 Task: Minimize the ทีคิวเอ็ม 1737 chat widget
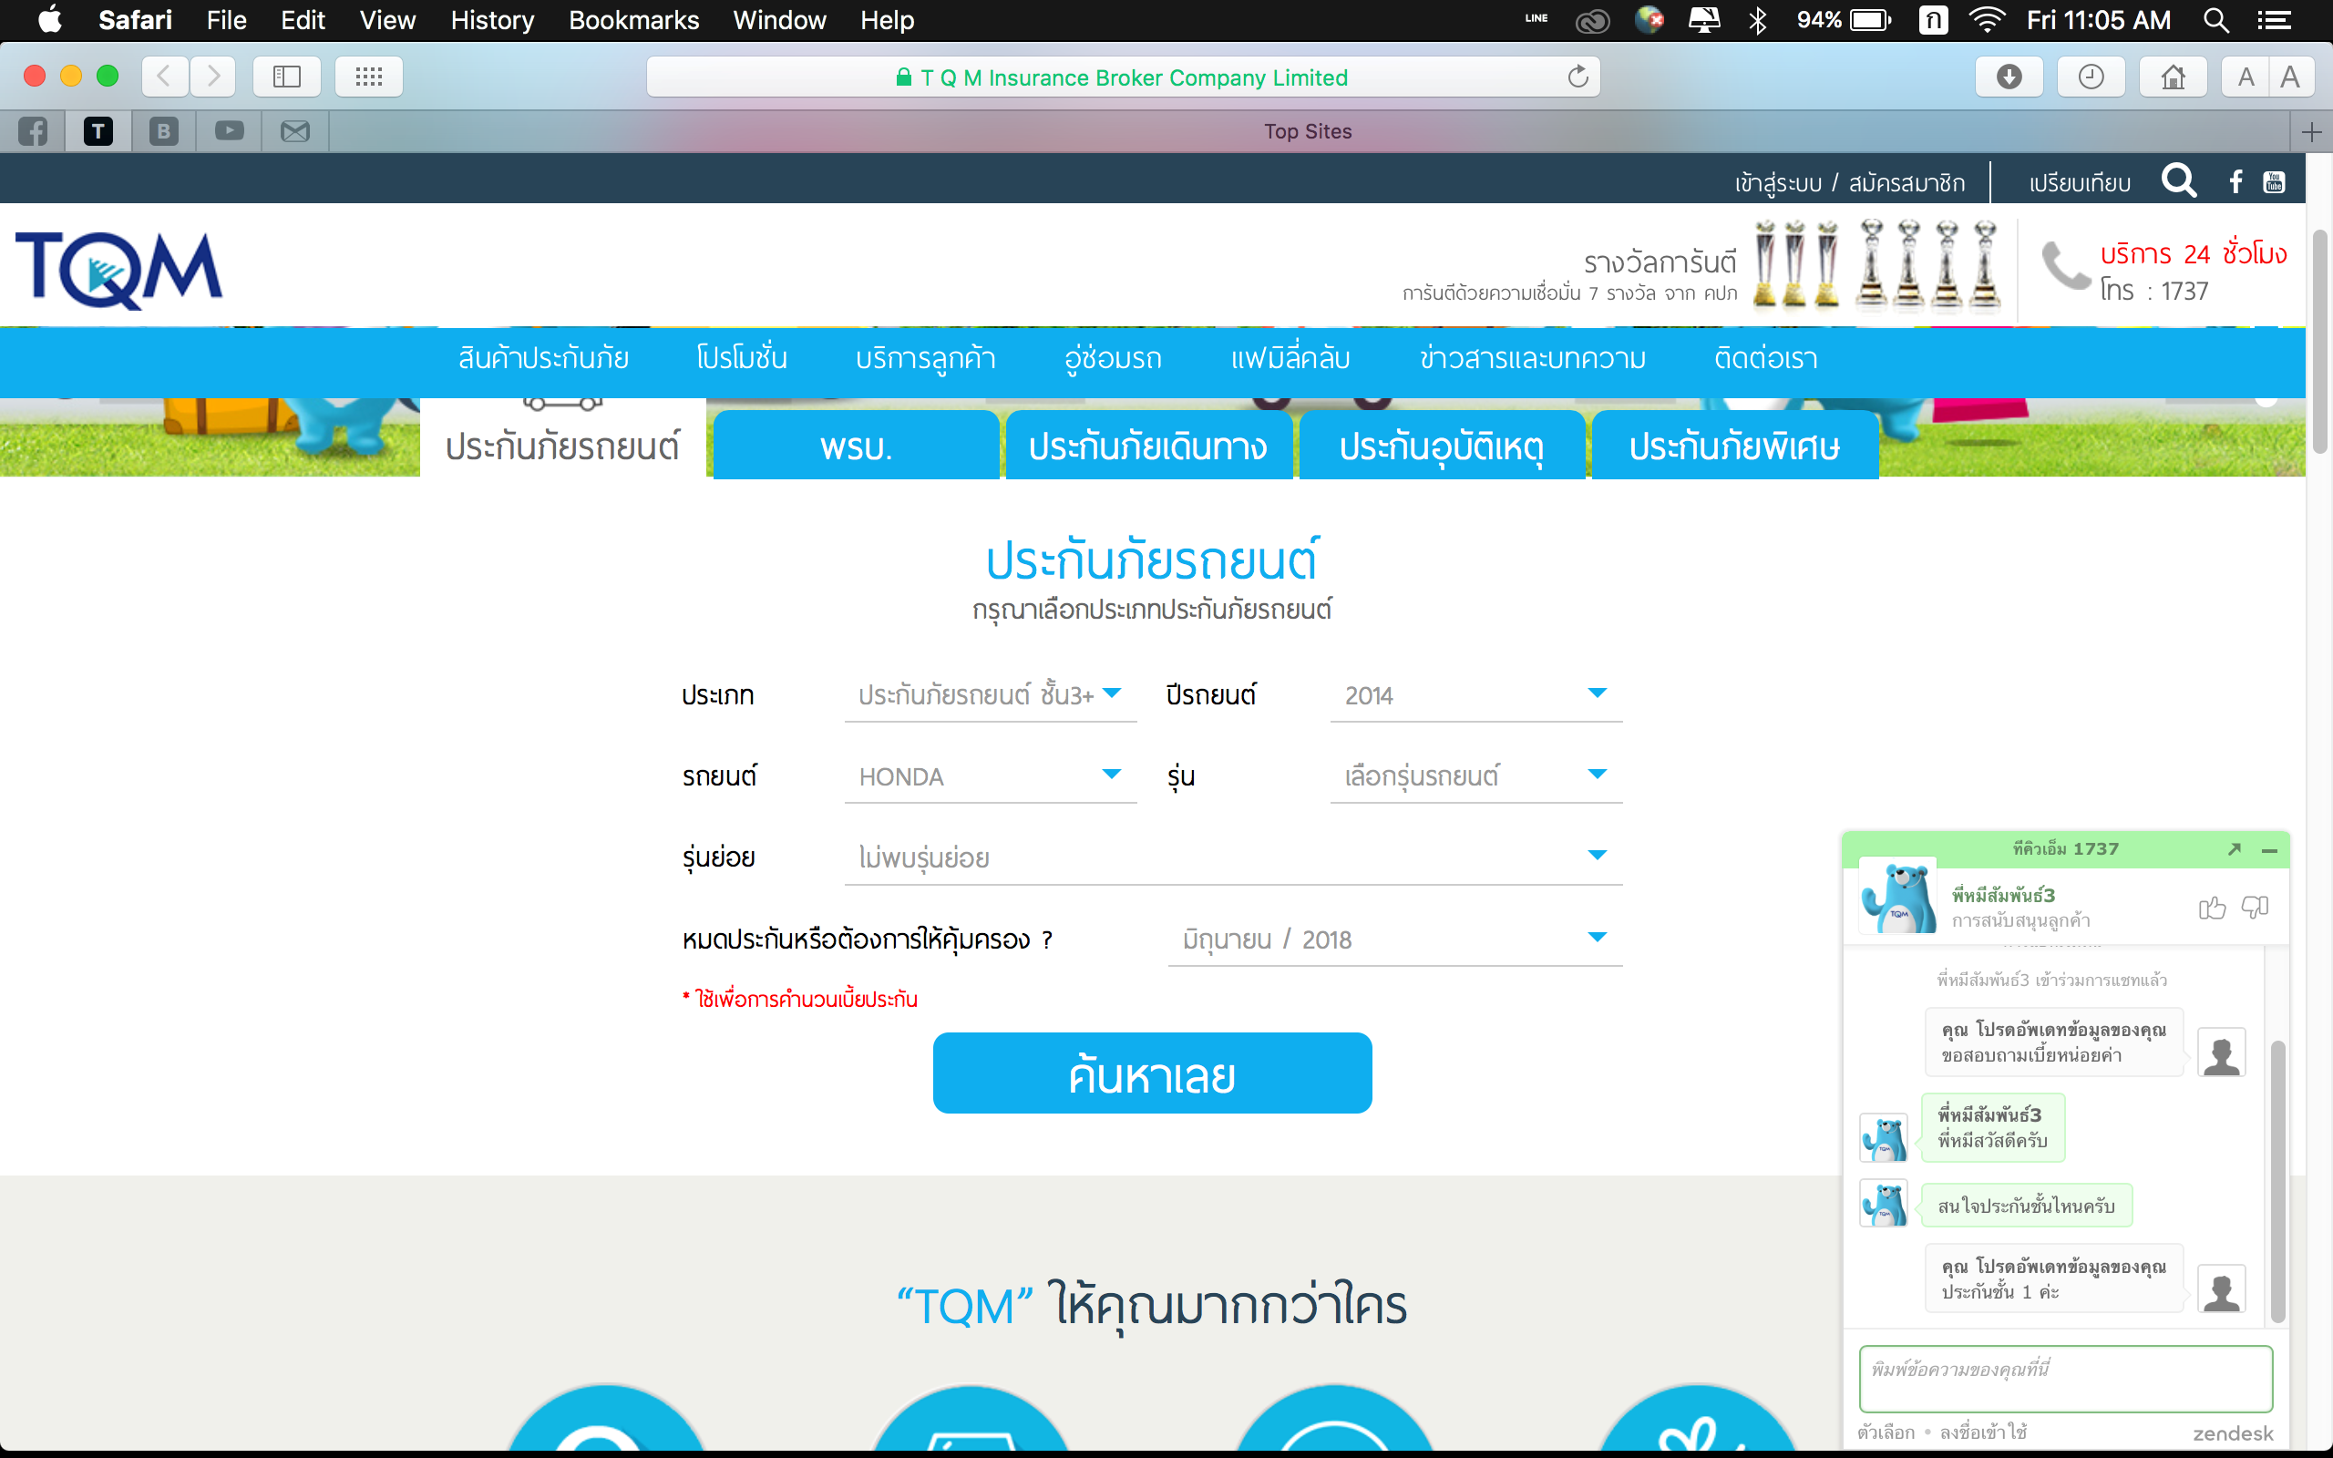tap(2269, 849)
